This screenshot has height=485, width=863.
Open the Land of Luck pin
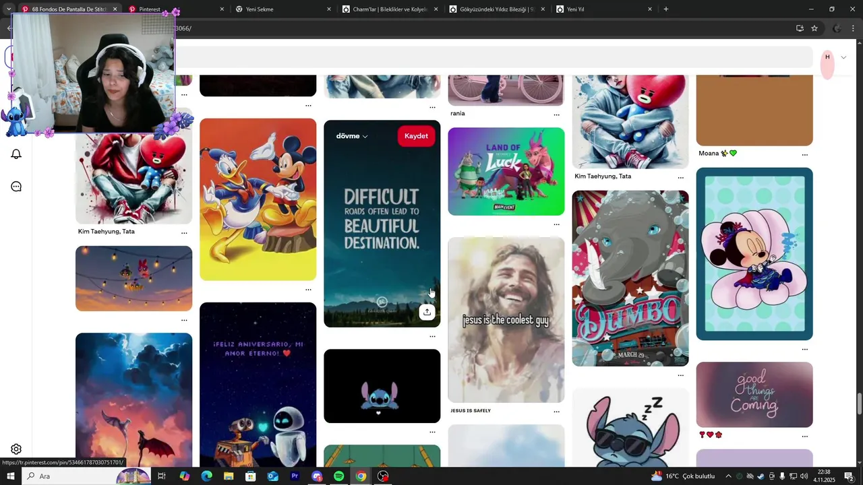coord(506,171)
